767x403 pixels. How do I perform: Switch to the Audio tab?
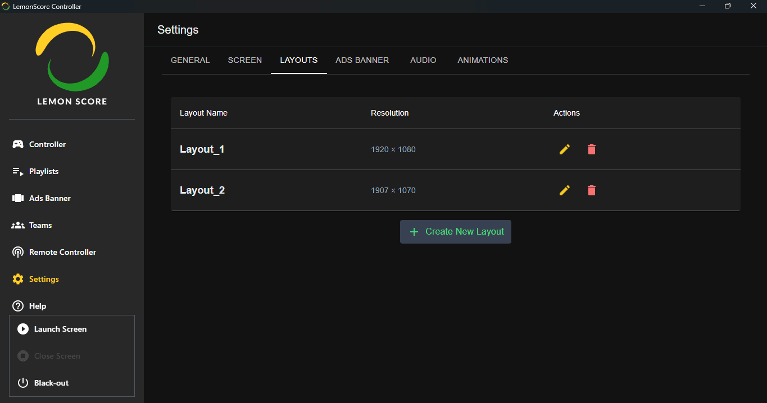[423, 60]
